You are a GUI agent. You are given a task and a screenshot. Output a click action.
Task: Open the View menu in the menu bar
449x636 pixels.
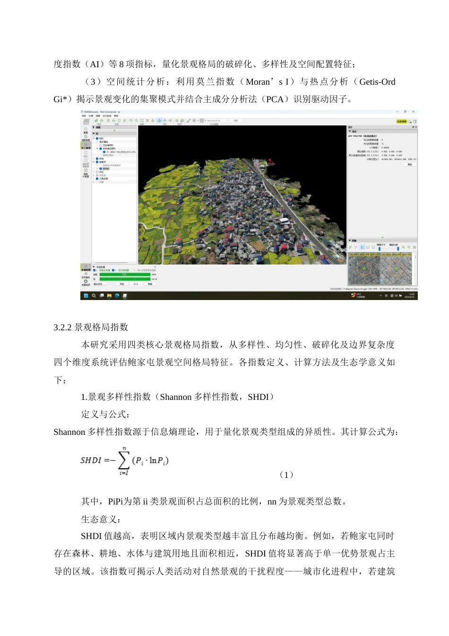point(97,115)
